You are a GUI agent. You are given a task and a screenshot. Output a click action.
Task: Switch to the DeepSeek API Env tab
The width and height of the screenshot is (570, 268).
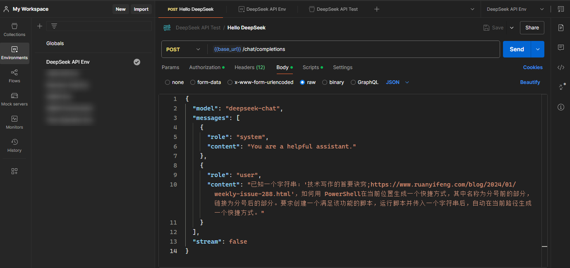pyautogui.click(x=262, y=9)
